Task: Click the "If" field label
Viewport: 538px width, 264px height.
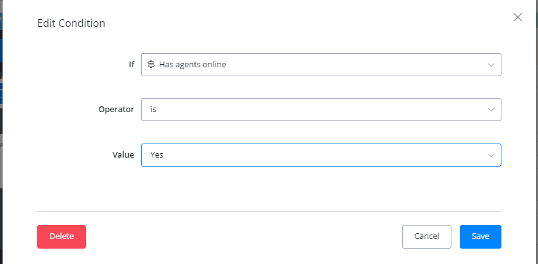Action: pyautogui.click(x=131, y=65)
